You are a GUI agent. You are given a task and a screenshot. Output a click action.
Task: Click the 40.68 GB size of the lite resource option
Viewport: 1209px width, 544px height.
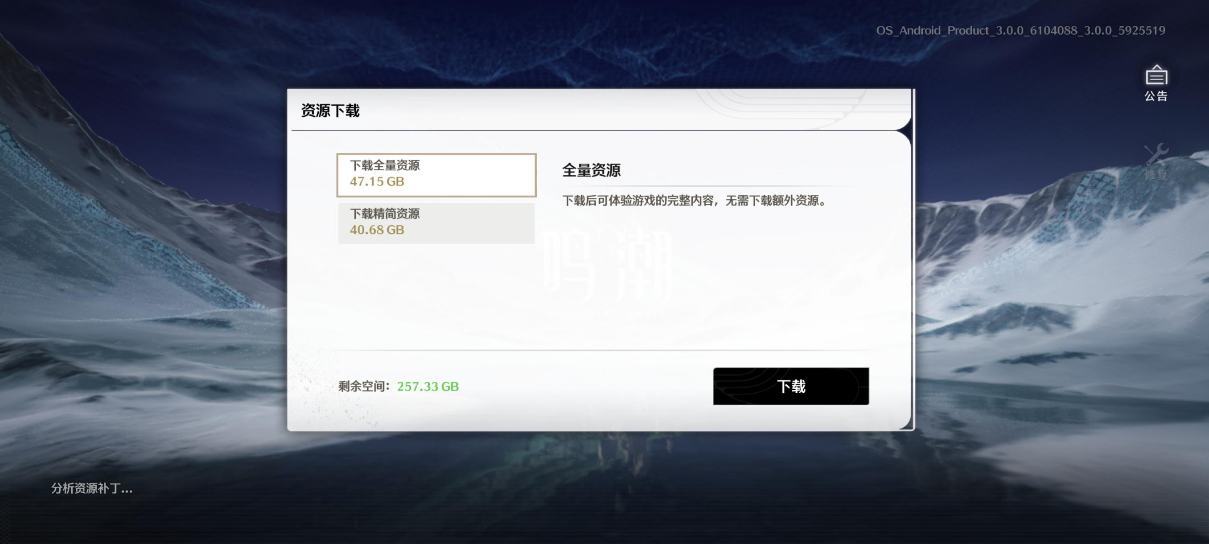pyautogui.click(x=377, y=230)
